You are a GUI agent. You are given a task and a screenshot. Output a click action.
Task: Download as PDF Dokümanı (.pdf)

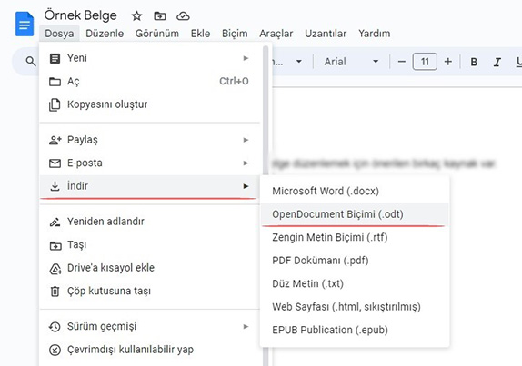click(355, 261)
